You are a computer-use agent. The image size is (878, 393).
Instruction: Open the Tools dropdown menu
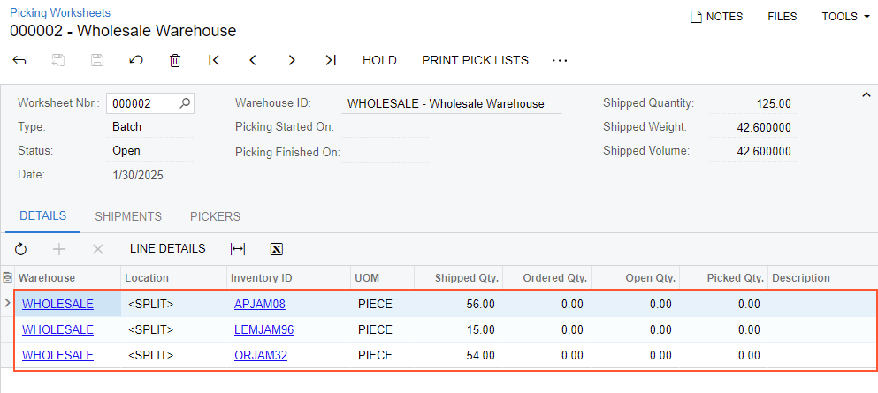[845, 16]
